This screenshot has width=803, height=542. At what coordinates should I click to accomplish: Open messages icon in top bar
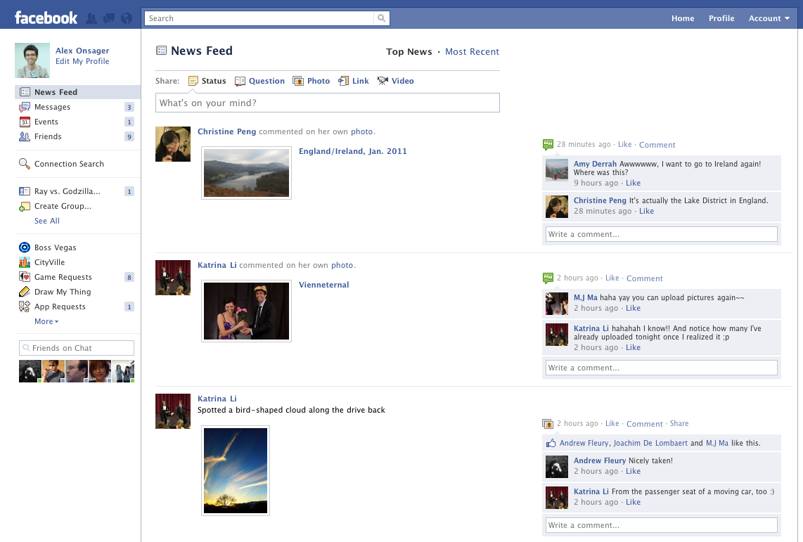click(110, 18)
